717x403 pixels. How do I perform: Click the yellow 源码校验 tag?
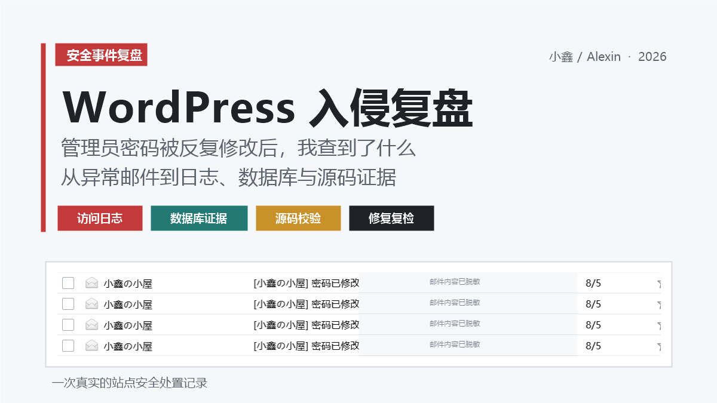click(x=298, y=218)
